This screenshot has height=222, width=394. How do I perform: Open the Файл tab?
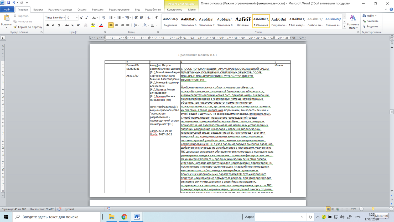click(x=7, y=9)
